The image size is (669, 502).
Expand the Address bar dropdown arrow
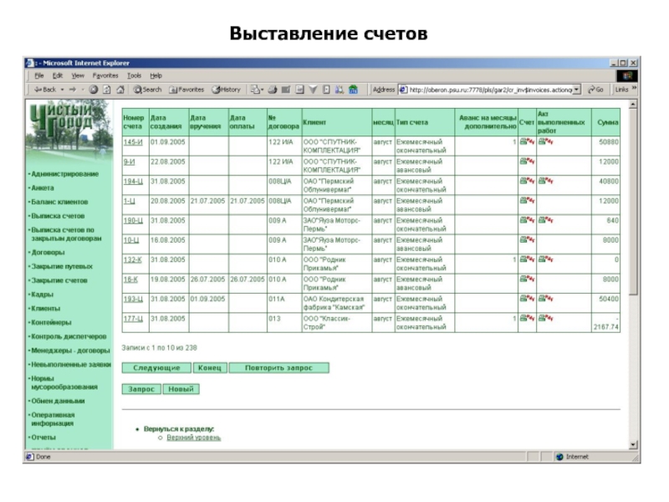577,90
